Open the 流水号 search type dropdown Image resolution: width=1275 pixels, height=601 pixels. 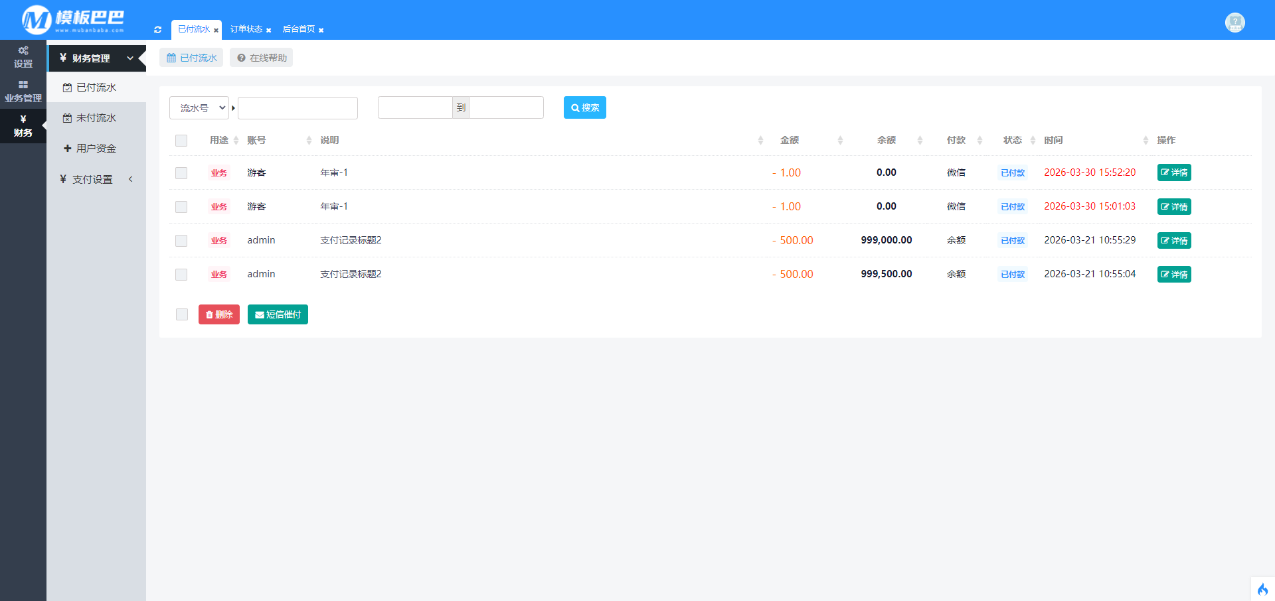(x=199, y=107)
